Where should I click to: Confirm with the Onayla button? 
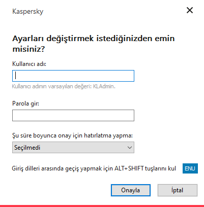(131, 190)
